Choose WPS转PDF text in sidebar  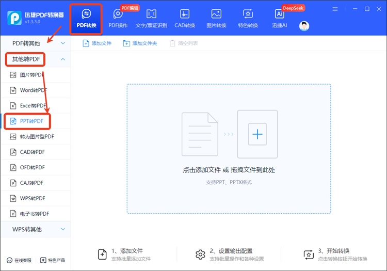click(33, 198)
